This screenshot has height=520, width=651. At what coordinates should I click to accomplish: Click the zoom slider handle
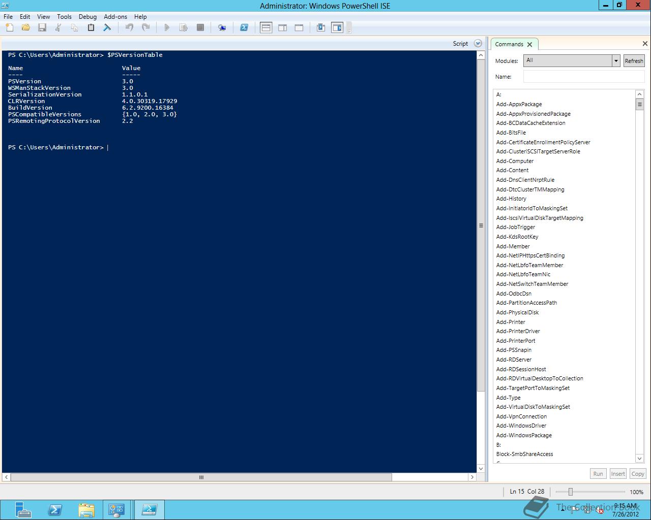click(x=571, y=492)
